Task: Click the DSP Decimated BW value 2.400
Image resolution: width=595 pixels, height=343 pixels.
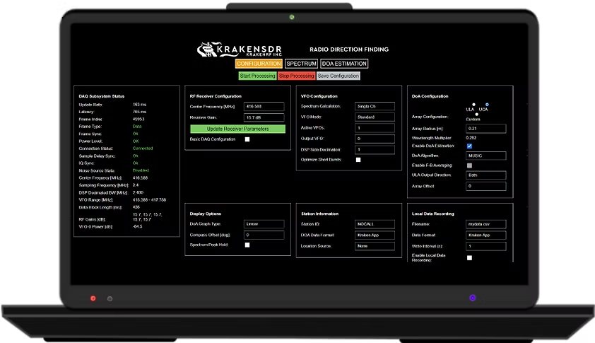Action: pos(138,192)
